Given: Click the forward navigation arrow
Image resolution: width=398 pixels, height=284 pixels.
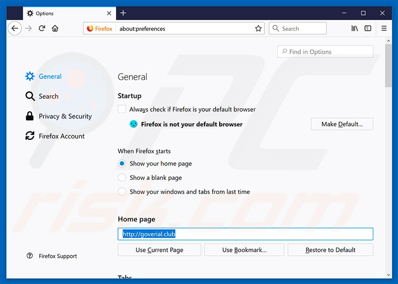Looking at the screenshot, I should click(28, 28).
